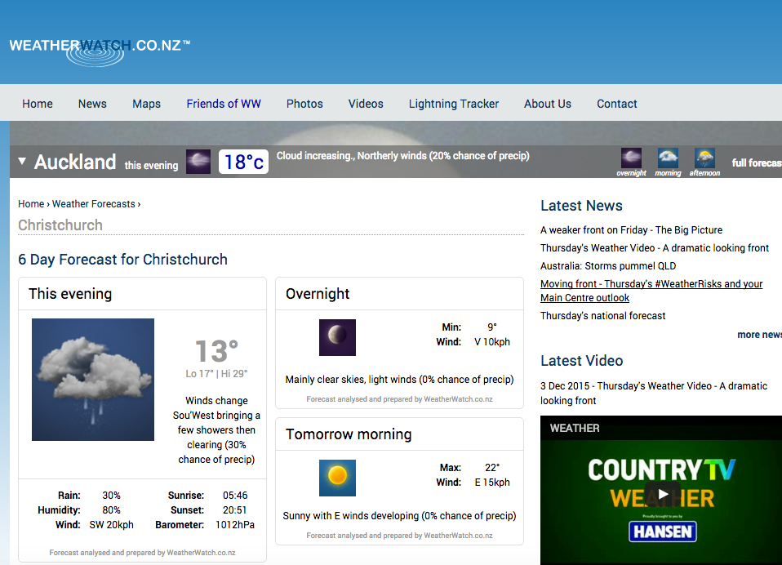Screen dimensions: 782x565
Task: Open 'Australia: Storms pummel QLD' article
Action: (x=608, y=266)
